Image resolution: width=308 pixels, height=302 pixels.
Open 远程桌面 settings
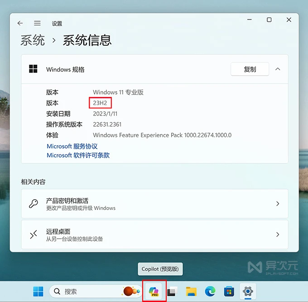click(x=154, y=235)
